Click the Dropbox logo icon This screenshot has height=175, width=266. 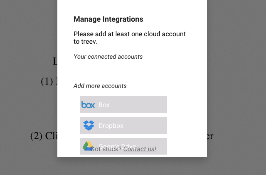pos(89,125)
